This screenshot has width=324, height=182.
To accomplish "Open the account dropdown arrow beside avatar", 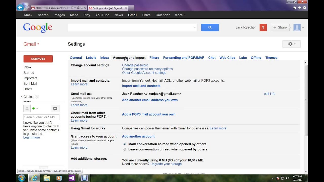I will (x=303, y=28).
